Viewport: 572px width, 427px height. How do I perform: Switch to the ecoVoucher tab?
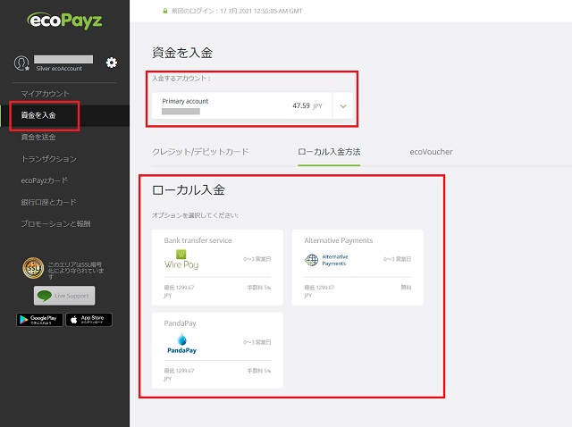[431, 152]
